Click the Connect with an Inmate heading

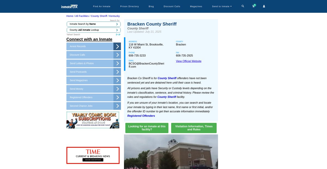(x=89, y=39)
